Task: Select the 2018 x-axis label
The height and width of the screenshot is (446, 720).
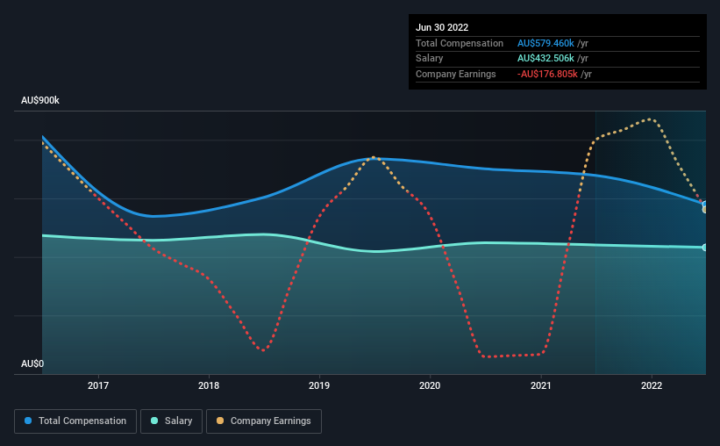Action: tap(209, 385)
